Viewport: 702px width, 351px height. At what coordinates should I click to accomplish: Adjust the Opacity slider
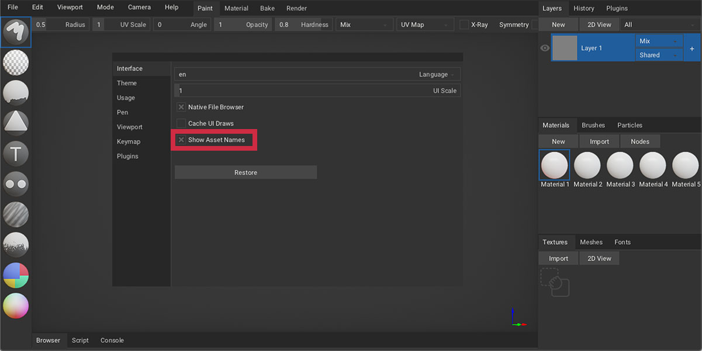tap(243, 25)
